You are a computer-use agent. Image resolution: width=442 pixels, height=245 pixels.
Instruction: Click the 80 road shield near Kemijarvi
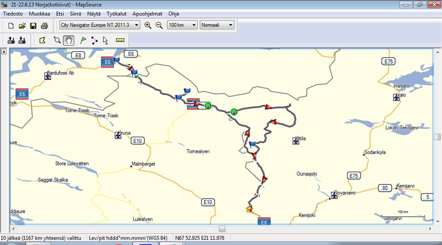click(x=385, y=188)
